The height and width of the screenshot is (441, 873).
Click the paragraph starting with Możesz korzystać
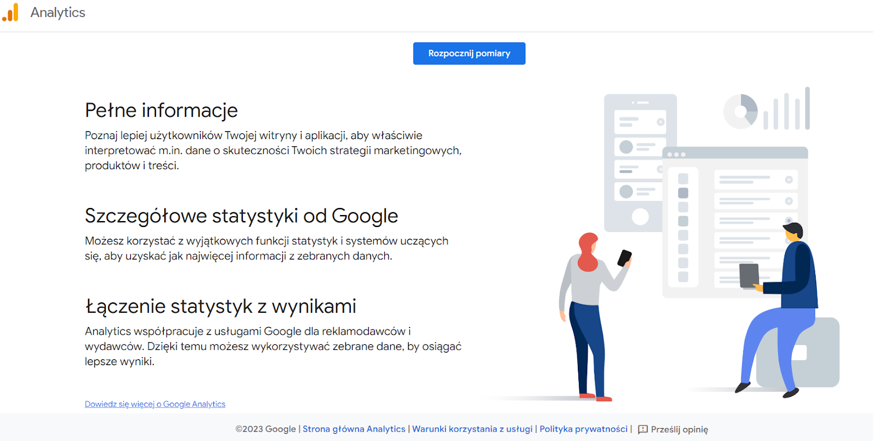coord(266,248)
